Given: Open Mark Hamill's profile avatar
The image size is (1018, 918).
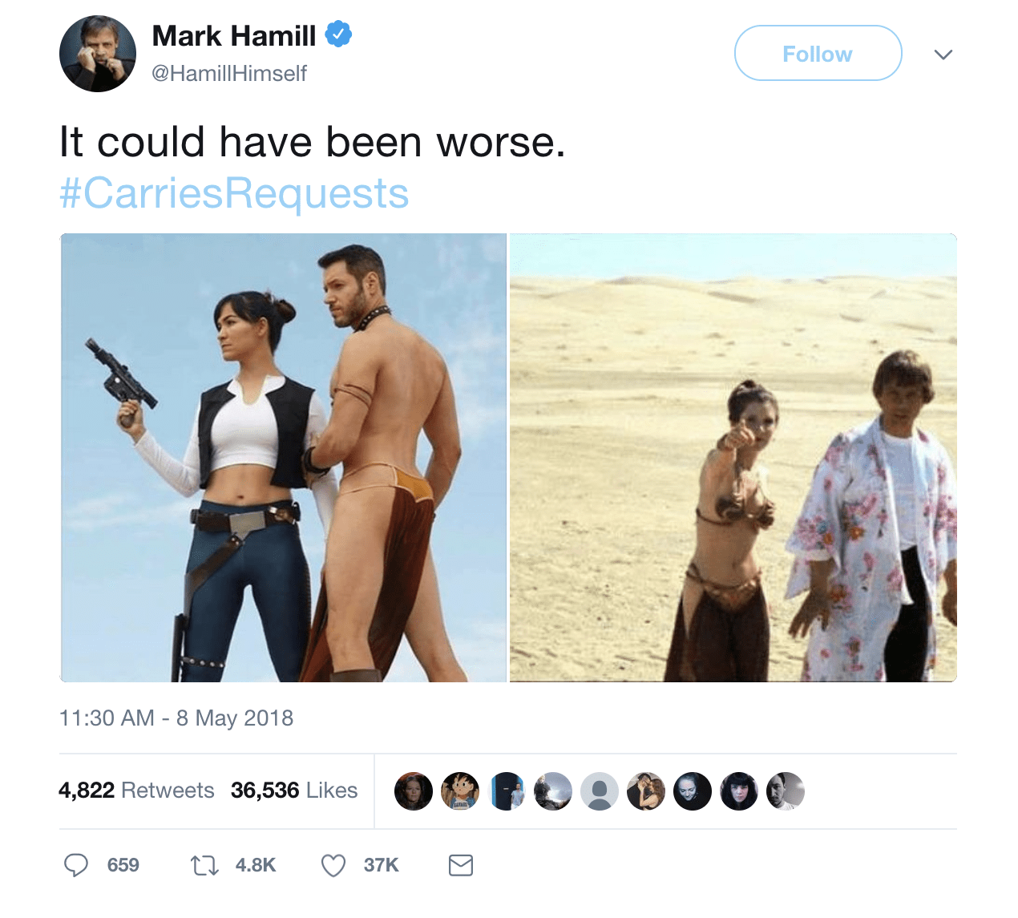Looking at the screenshot, I should [98, 54].
